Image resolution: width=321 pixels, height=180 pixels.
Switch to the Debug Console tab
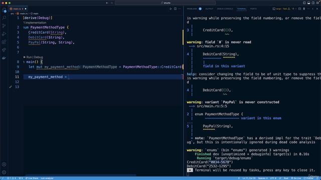225,9
